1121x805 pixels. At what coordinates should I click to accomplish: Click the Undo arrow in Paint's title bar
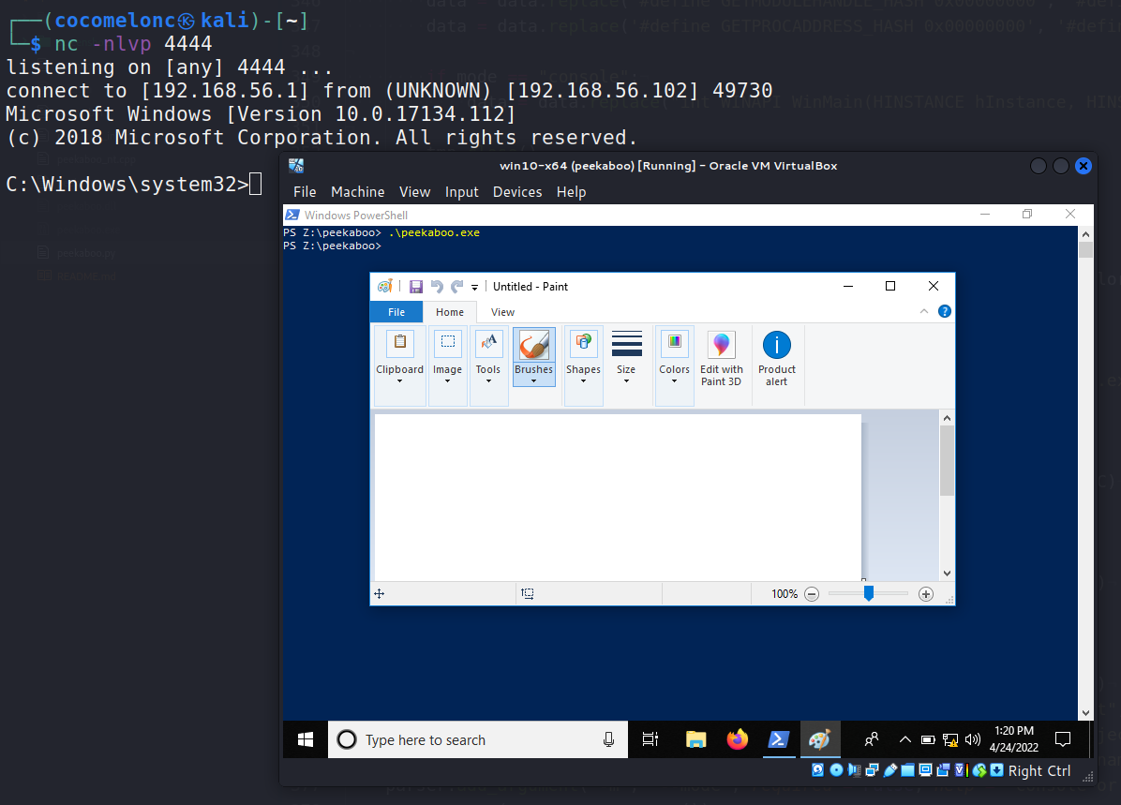pyautogui.click(x=437, y=287)
